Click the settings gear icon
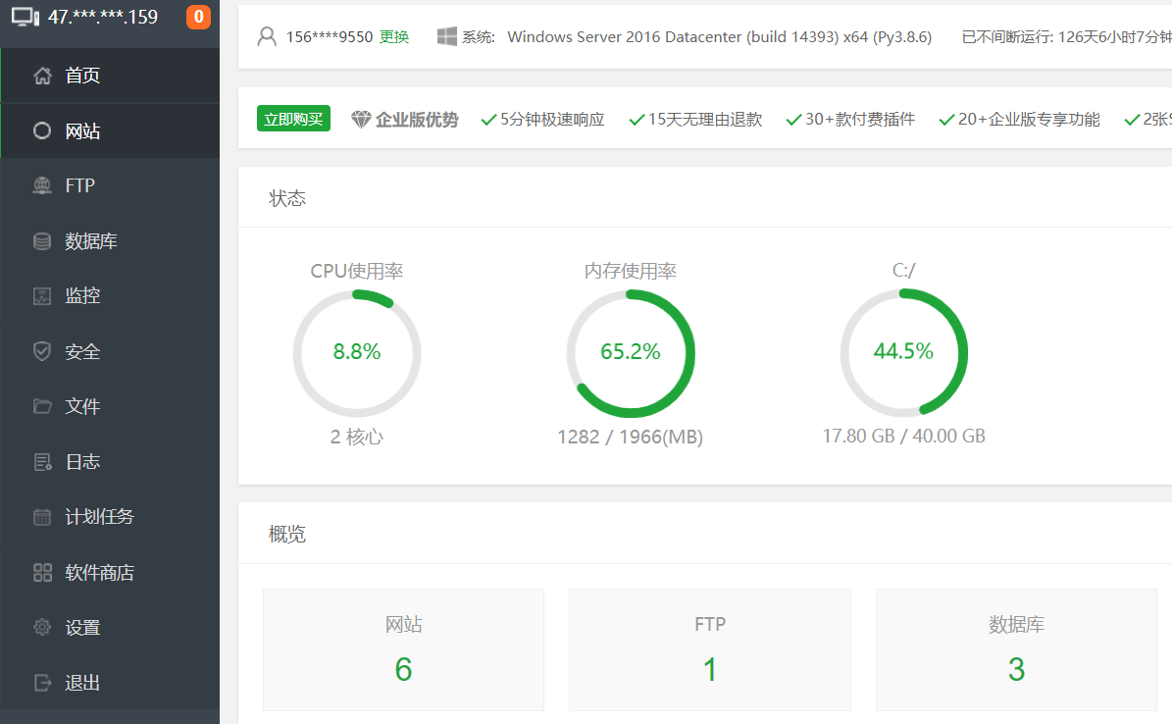Viewport: 1172px width, 724px height. (x=42, y=628)
